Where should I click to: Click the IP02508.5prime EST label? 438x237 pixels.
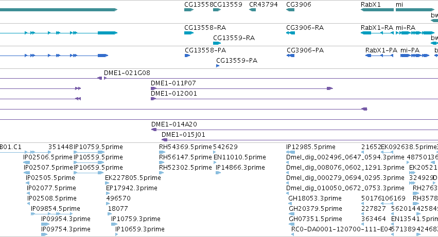pos(52,198)
